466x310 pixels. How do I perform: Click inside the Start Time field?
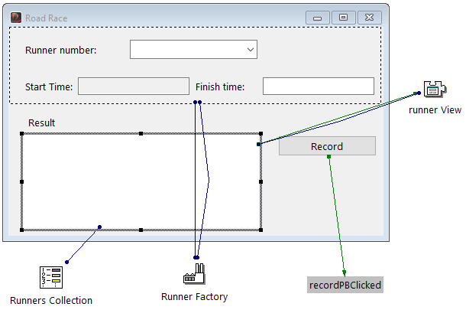134,86
